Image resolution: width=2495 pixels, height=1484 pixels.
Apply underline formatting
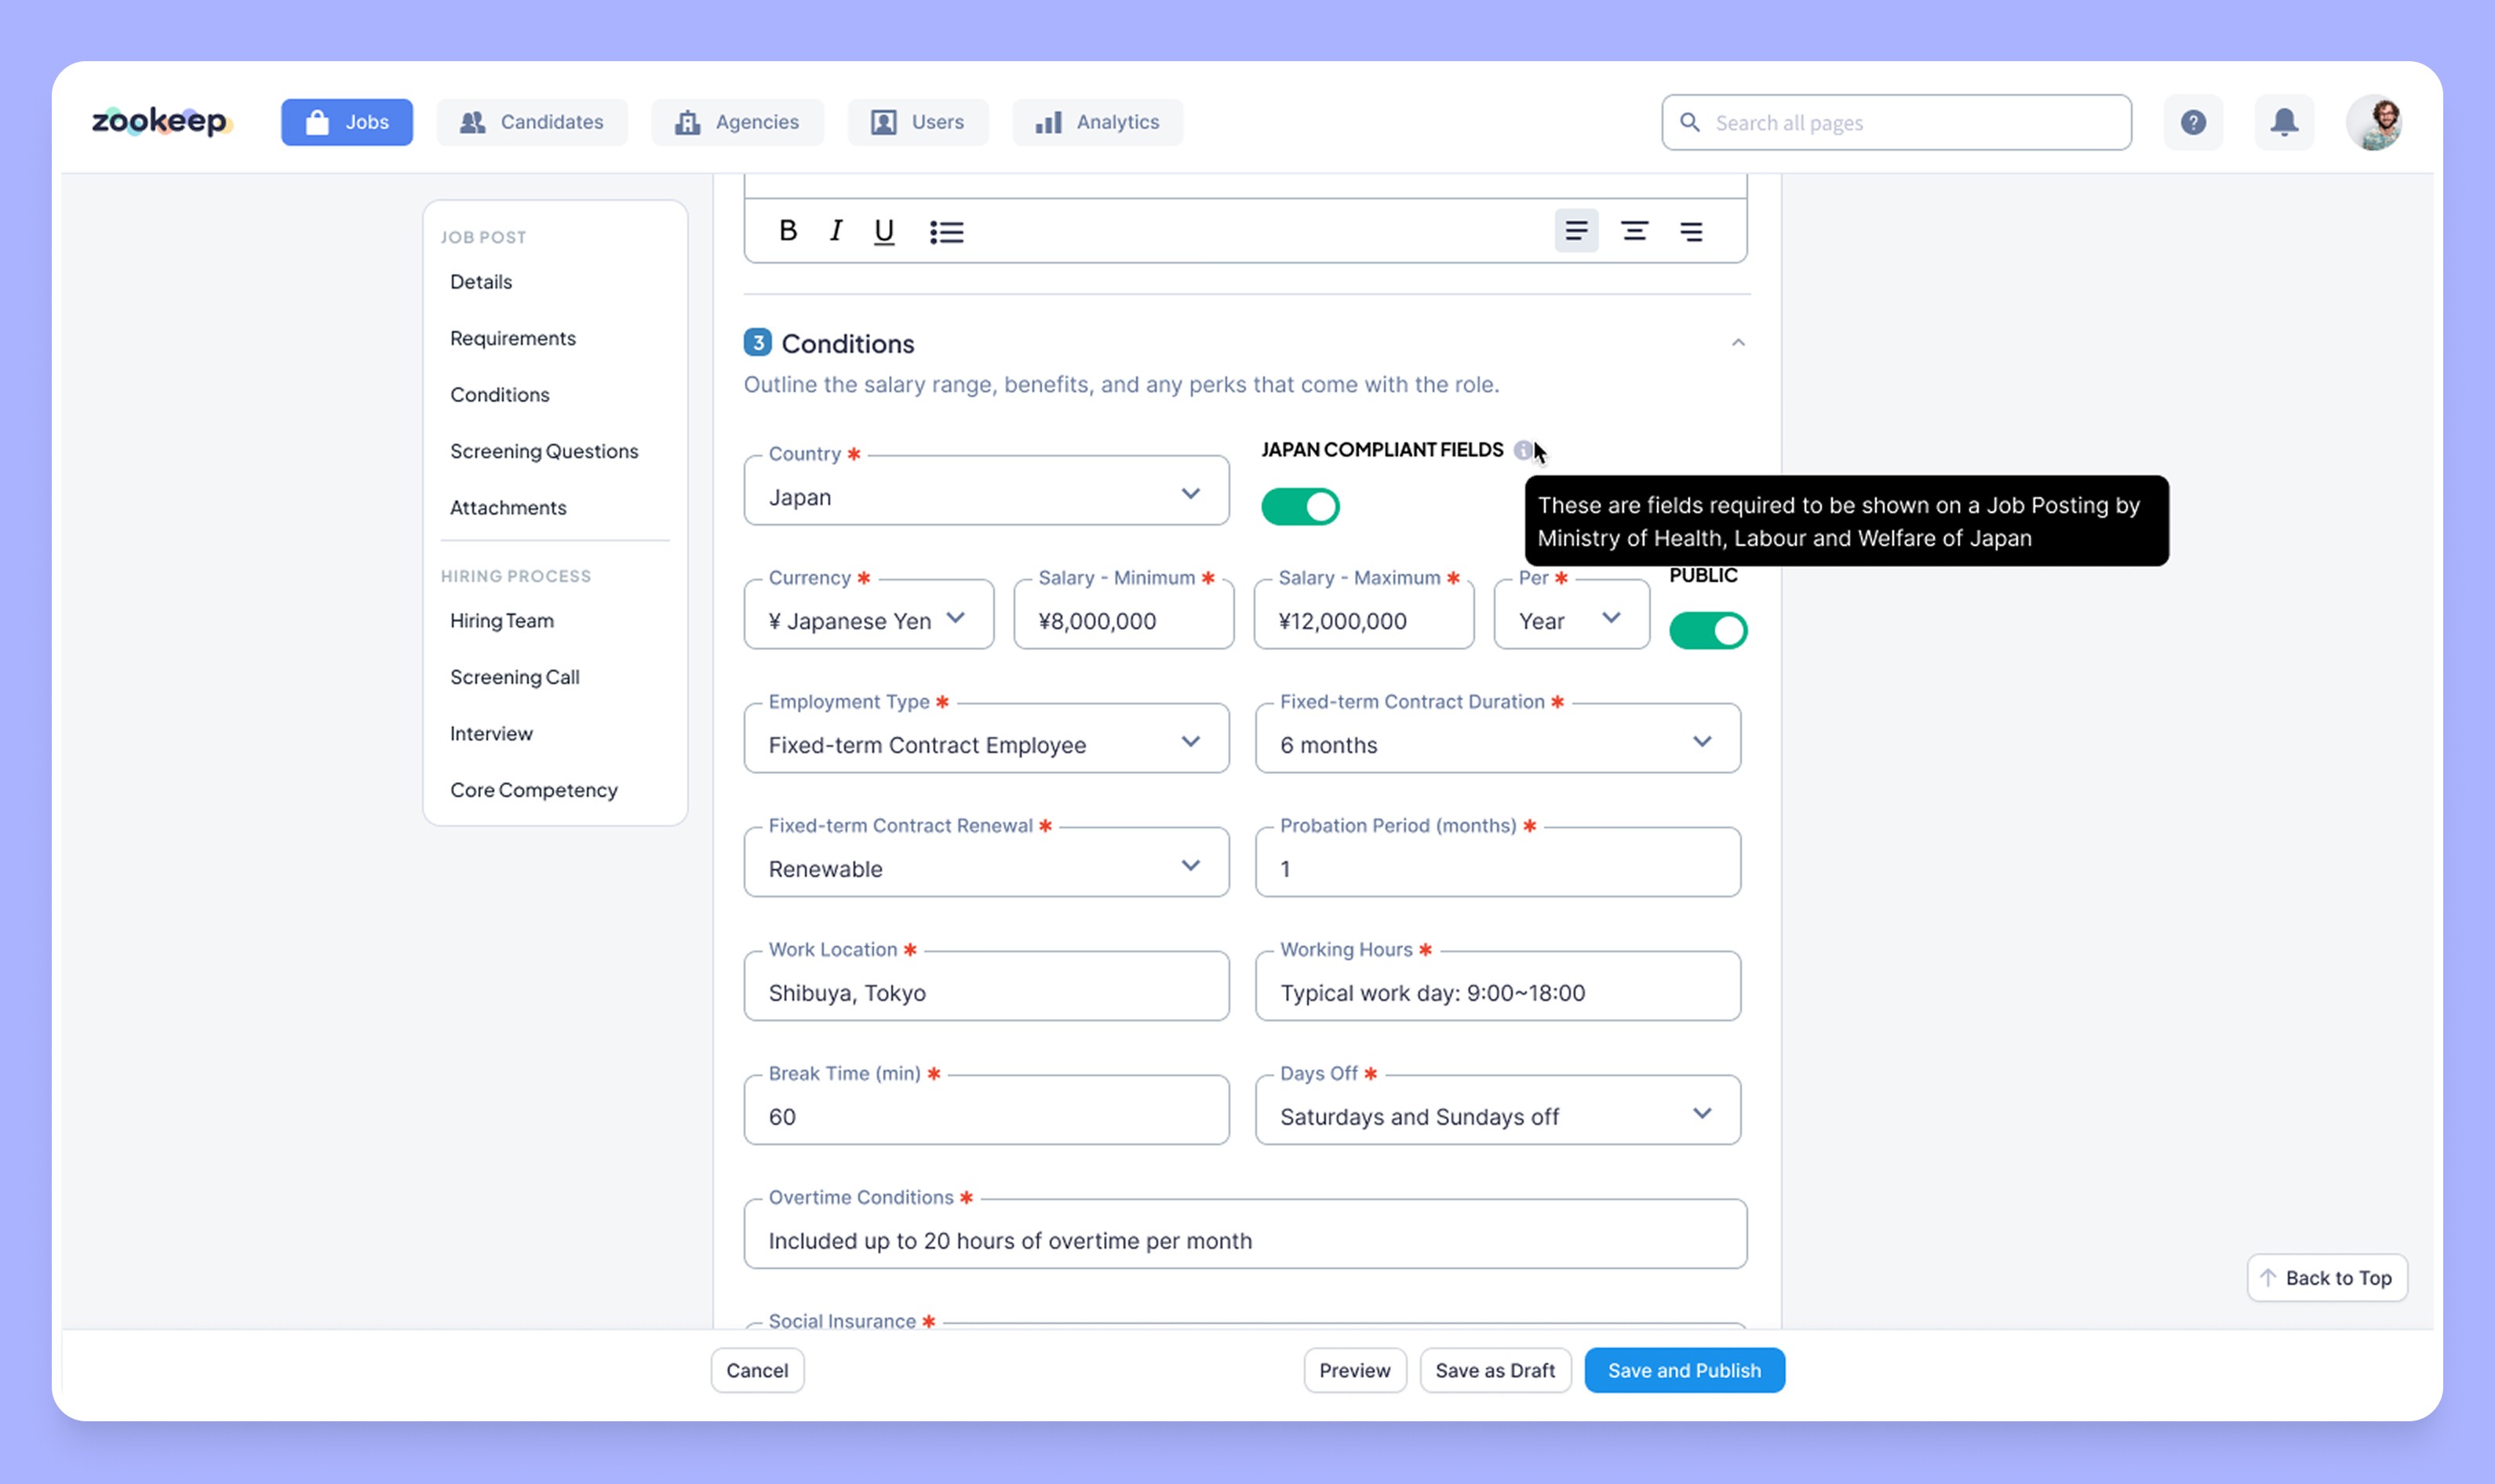coord(884,231)
